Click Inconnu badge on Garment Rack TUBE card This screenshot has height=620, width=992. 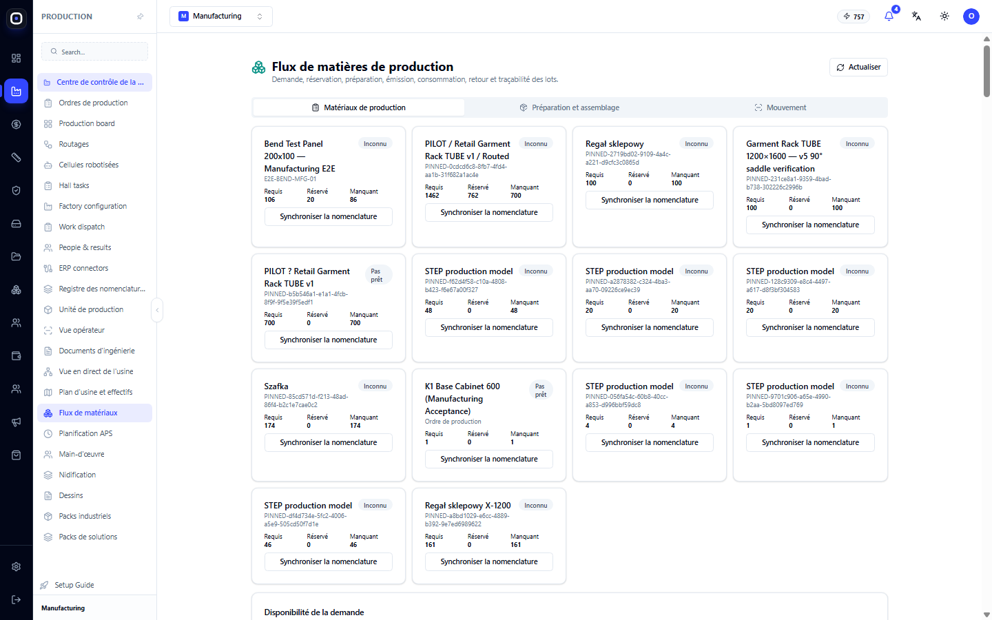[857, 143]
